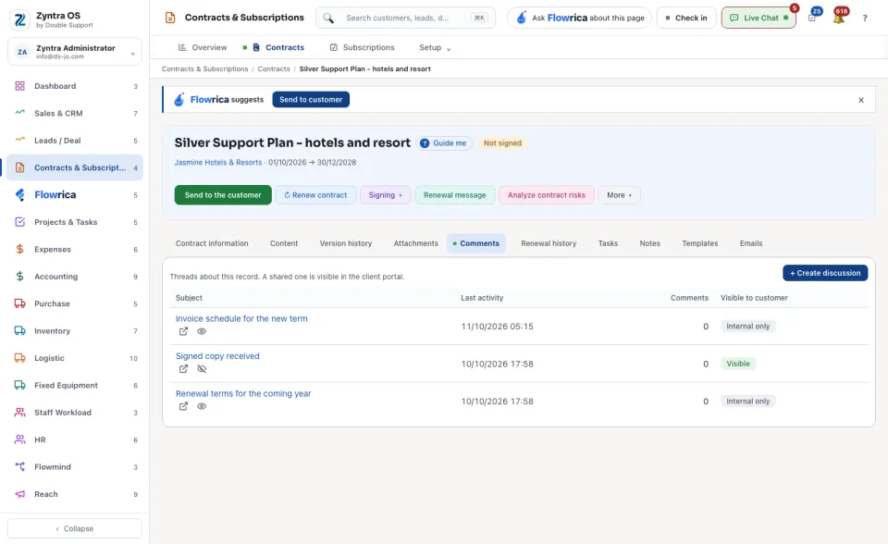Click Create discussion button
Image resolution: width=888 pixels, height=544 pixels.
tap(825, 273)
